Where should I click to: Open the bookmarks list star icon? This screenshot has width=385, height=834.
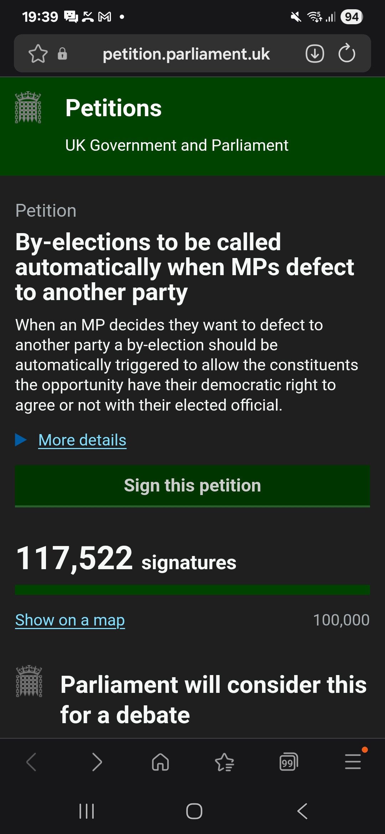225,762
